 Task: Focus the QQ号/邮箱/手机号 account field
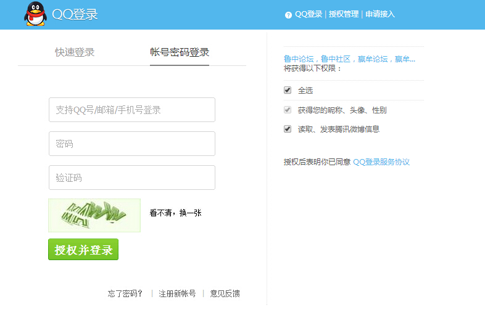click(x=132, y=110)
